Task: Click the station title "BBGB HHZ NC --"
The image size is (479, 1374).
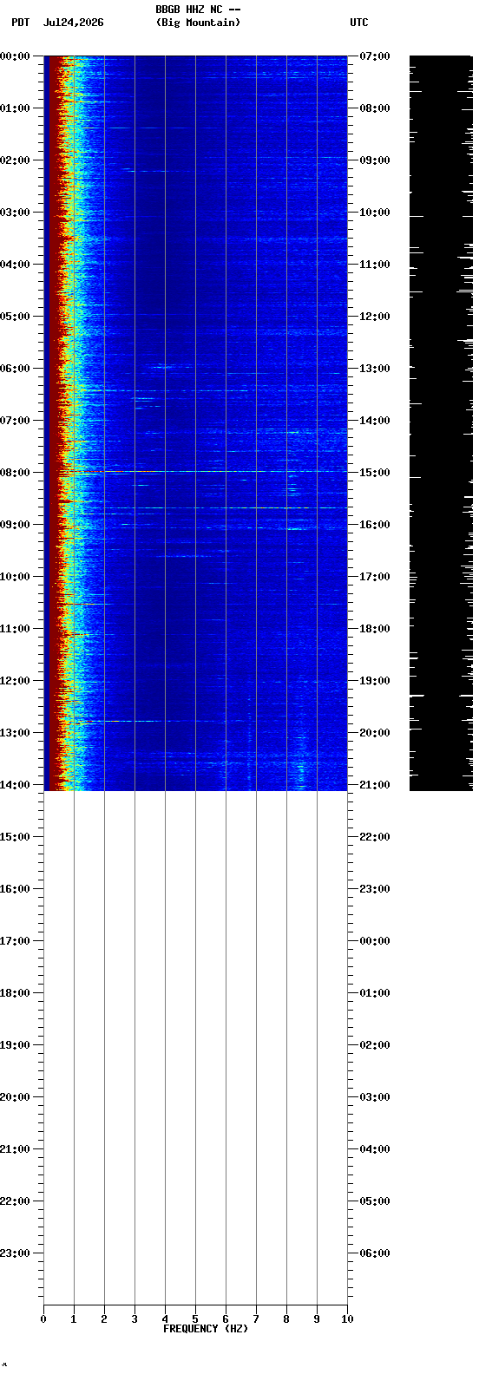Action: click(x=198, y=10)
